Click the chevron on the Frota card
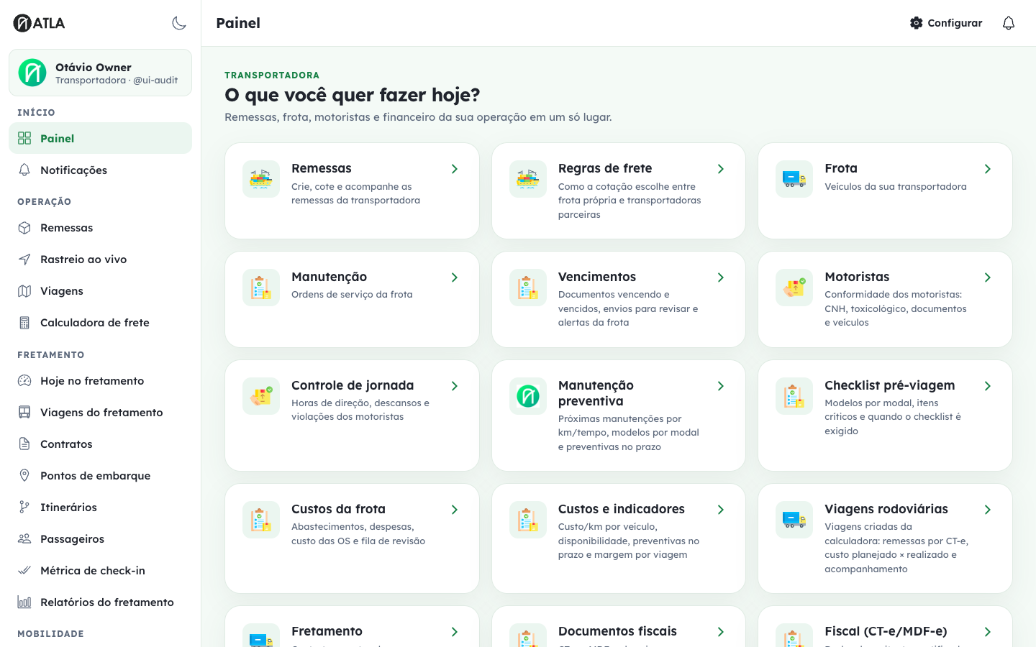The image size is (1036, 647). tap(988, 169)
